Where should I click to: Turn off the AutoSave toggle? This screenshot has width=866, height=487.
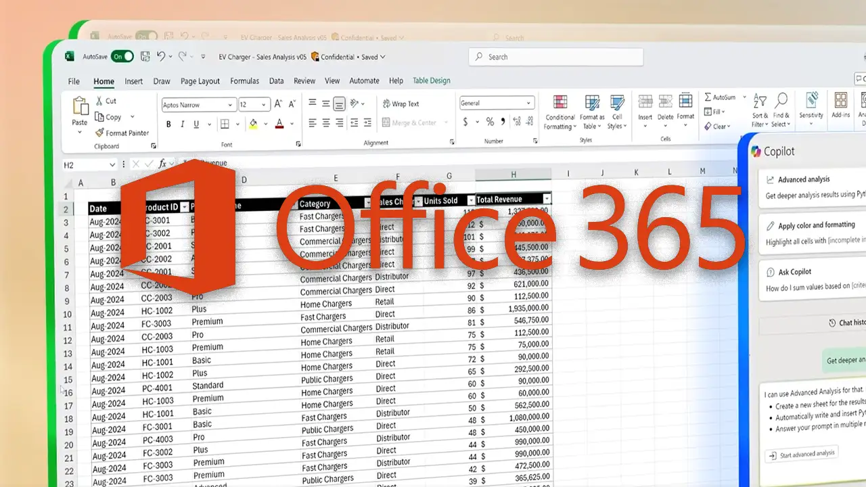click(x=122, y=57)
